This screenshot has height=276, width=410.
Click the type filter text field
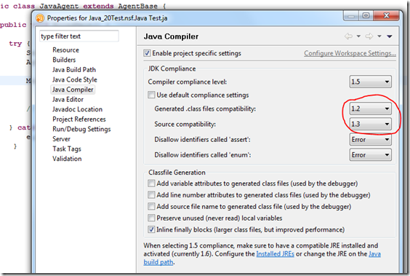79,36
